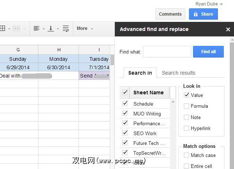This screenshot has width=234, height=169.
Task: Close the Advanced find and replace panel
Action: click(228, 30)
